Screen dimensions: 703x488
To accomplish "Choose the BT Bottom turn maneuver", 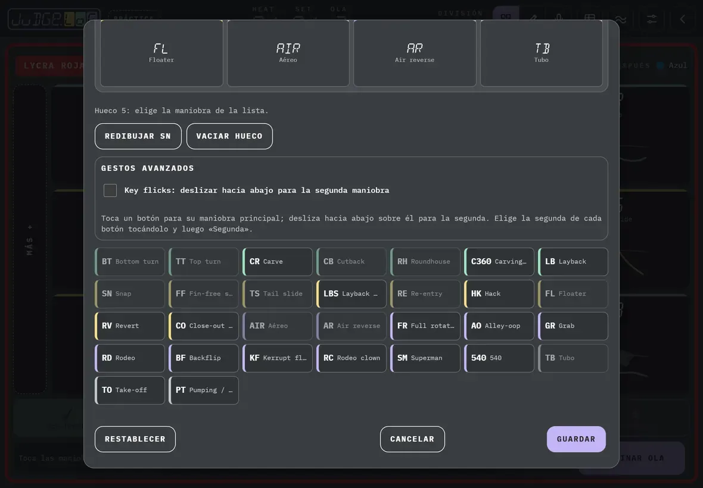I will pyautogui.click(x=130, y=261).
